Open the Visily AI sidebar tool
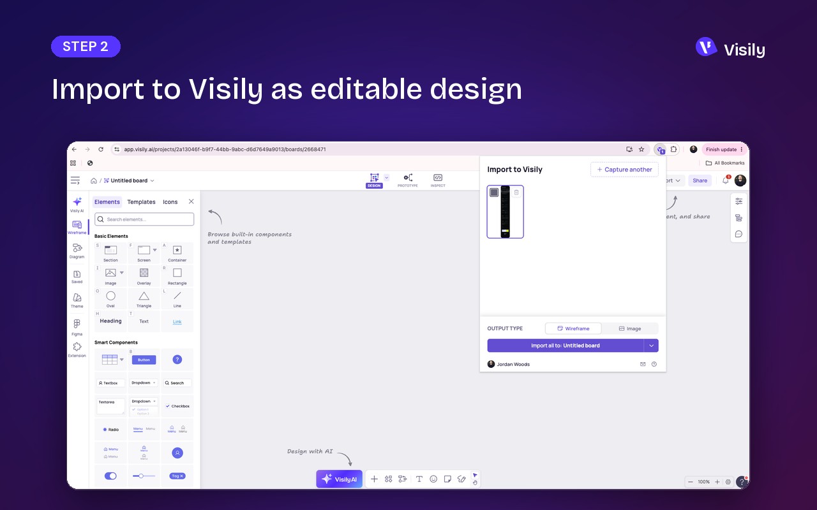Screen dimensions: 817x510 [x=77, y=204]
